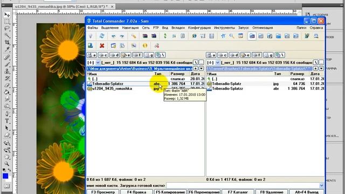Select the History Brush tool in Photoshop
The image size is (345, 194).
pos(7,78)
